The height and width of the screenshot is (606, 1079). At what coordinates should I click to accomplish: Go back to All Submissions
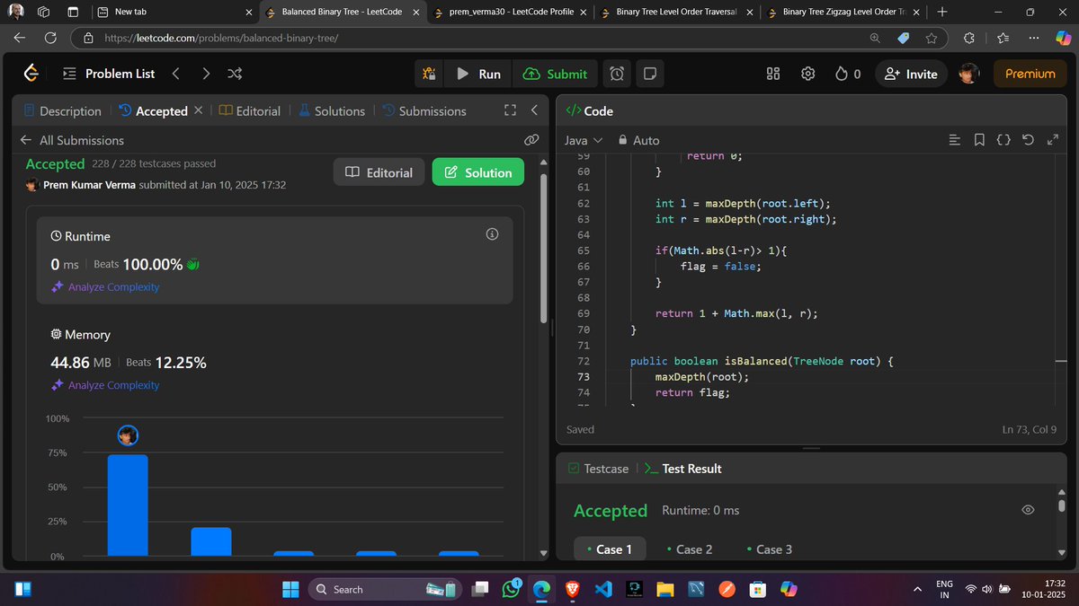[72, 140]
